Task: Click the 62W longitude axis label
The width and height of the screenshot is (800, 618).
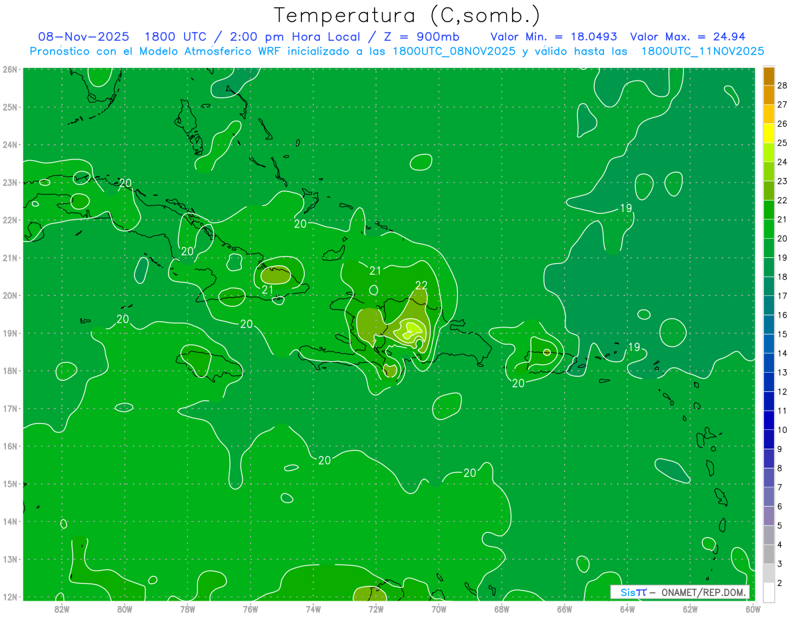Action: click(690, 608)
